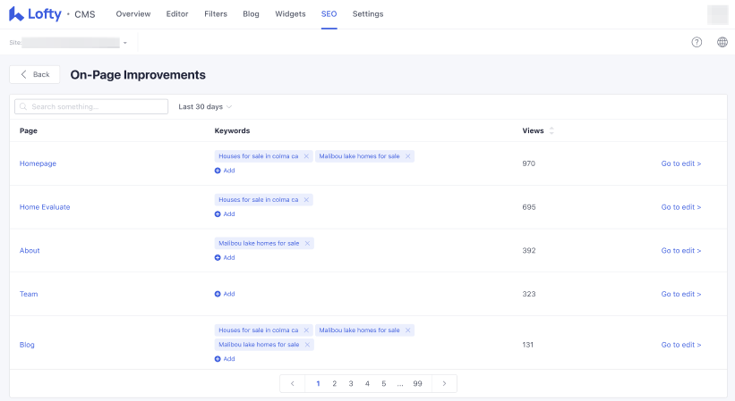The image size is (735, 401).
Task: Go to pagination page 4
Action: coord(367,384)
